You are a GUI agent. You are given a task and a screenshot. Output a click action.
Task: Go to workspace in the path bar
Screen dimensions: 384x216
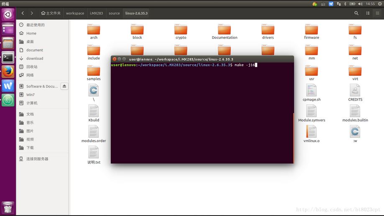click(x=75, y=13)
